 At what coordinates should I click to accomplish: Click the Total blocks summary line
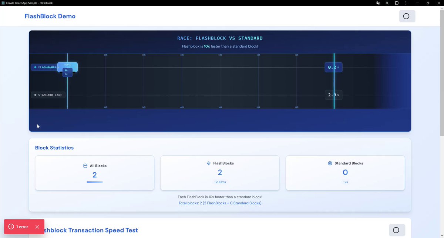point(220,203)
